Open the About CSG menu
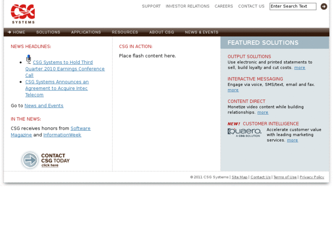Image resolution: width=333 pixels, height=249 pixels. pyautogui.click(x=161, y=32)
